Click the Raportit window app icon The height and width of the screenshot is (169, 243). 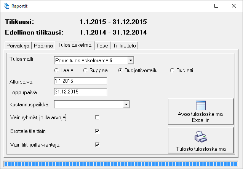(6, 6)
